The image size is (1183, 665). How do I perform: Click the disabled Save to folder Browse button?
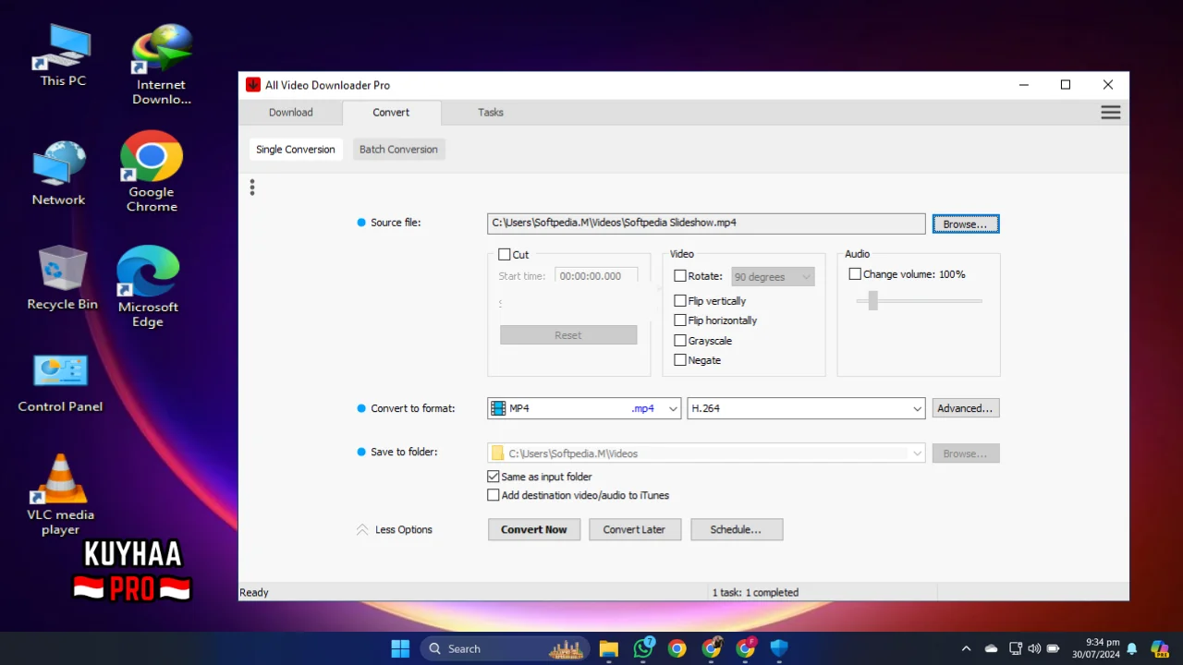[x=966, y=453]
